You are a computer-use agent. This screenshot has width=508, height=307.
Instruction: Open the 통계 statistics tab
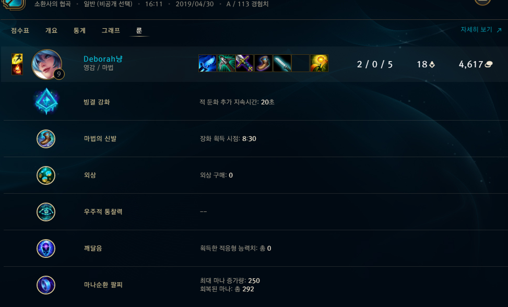pos(79,30)
